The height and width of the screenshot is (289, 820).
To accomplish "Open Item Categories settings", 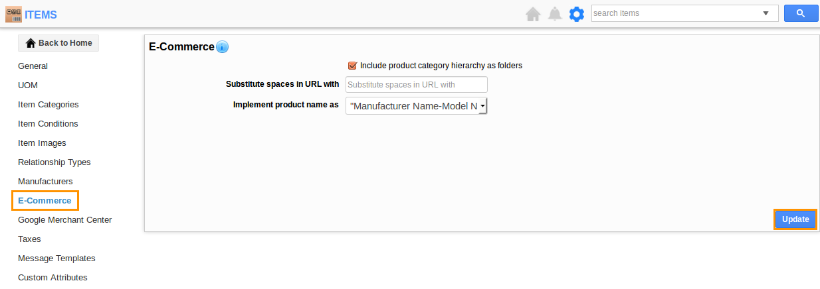I will [49, 105].
